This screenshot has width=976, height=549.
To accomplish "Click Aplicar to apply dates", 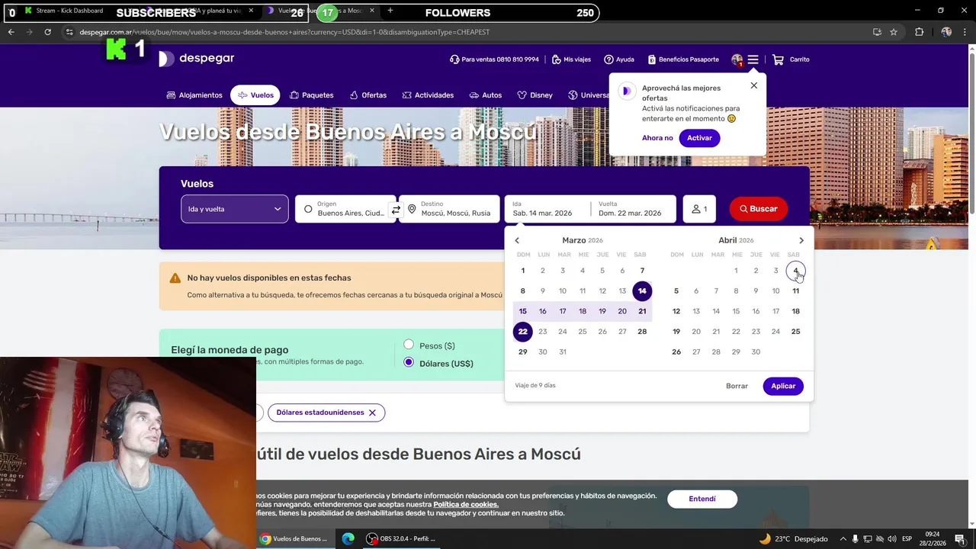I will click(783, 386).
